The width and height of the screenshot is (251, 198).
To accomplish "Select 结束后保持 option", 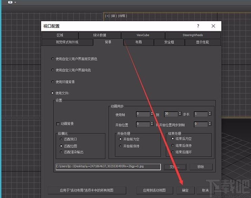I will coord(173,145).
